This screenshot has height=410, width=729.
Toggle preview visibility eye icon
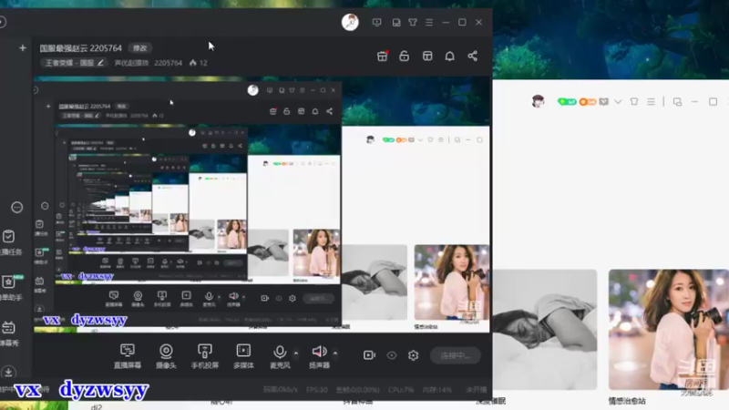tap(392, 355)
